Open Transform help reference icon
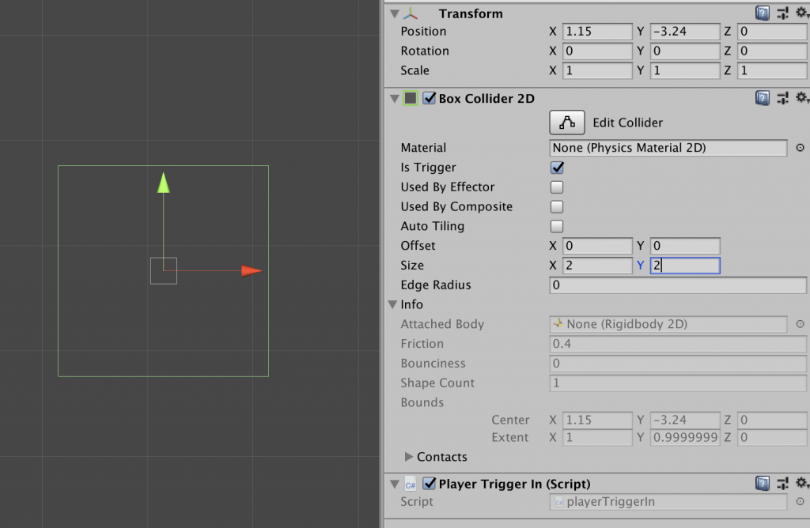Screen dimensions: 810x528 [762, 13]
